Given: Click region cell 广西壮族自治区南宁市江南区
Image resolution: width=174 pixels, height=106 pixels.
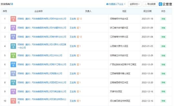Looking at the screenshot, I should click(x=123, y=64).
